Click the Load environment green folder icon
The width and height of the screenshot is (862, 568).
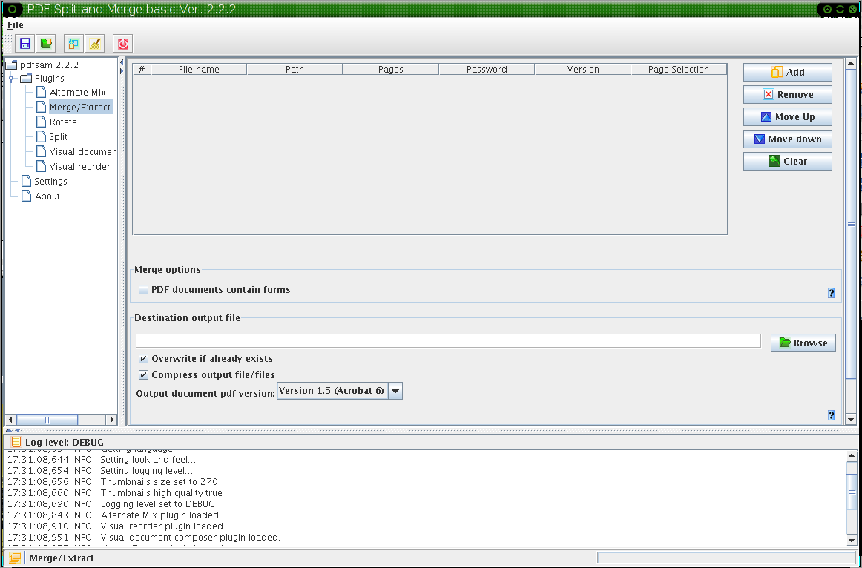46,44
